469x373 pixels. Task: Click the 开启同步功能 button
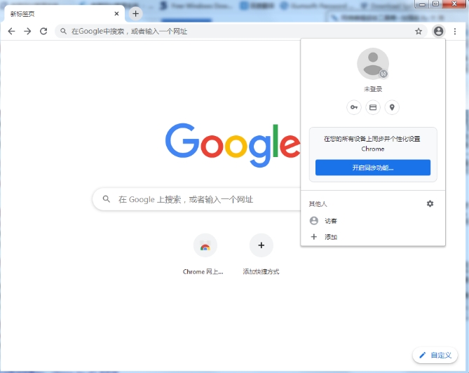(373, 168)
